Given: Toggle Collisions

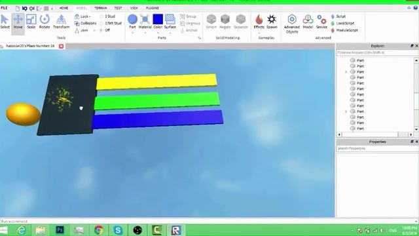Looking at the screenshot, I should click(x=85, y=24).
